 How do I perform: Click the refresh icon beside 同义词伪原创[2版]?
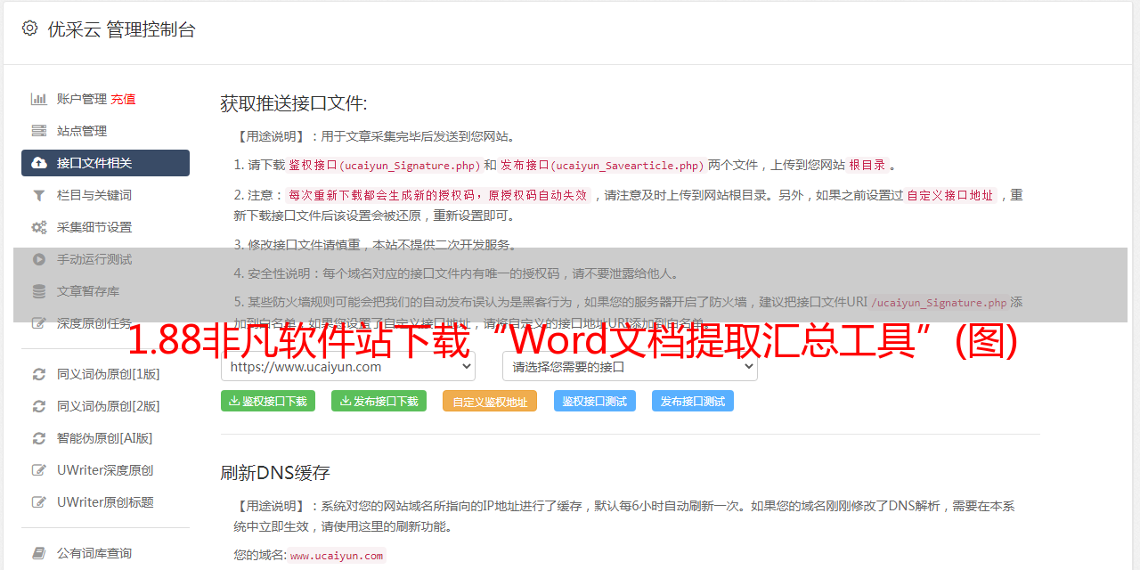[39, 406]
